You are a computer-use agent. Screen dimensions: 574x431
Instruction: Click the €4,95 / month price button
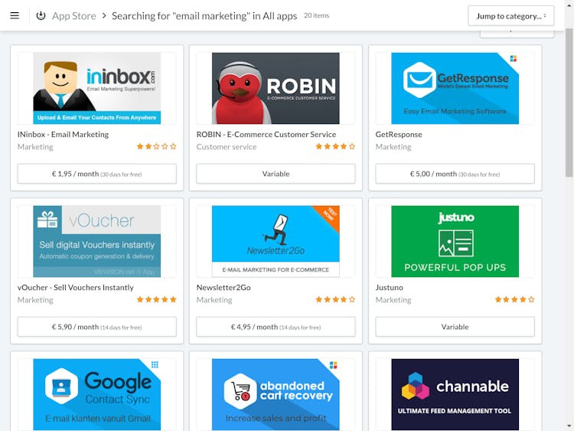pyautogui.click(x=276, y=327)
